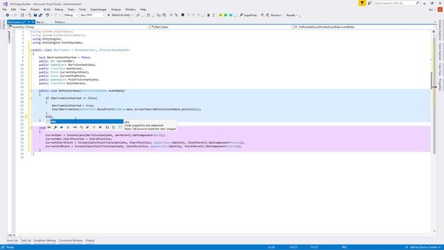Viewport: 444px width, 250px height.
Task: Close the BarCreator.cs tab
Action: pyautogui.click(x=33, y=22)
